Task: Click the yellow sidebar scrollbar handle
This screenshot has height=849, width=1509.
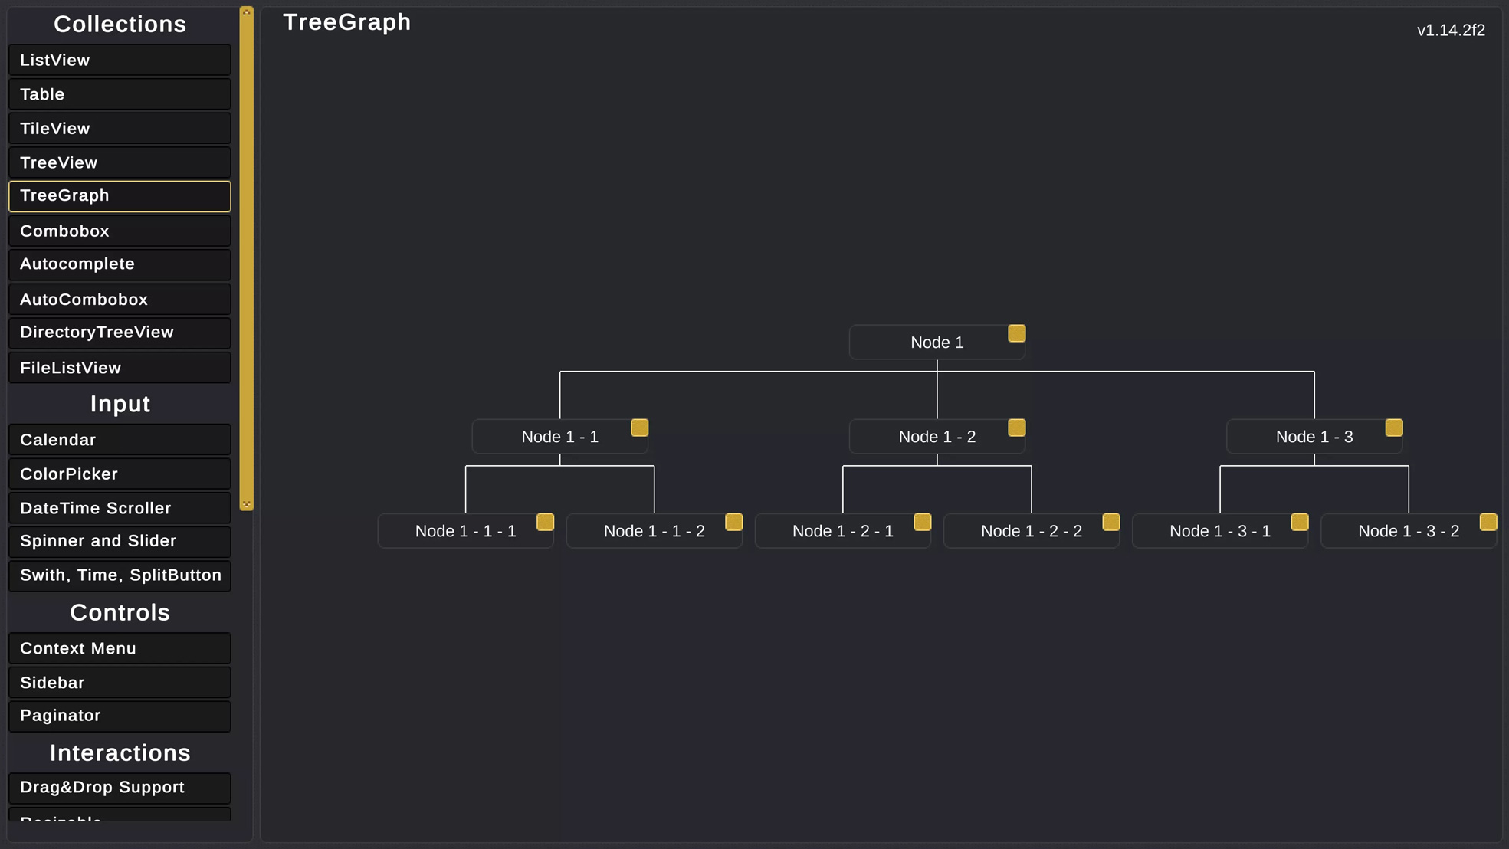Action: 246,258
